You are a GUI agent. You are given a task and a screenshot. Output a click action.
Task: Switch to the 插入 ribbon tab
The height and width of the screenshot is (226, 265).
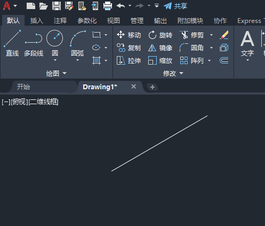click(37, 21)
